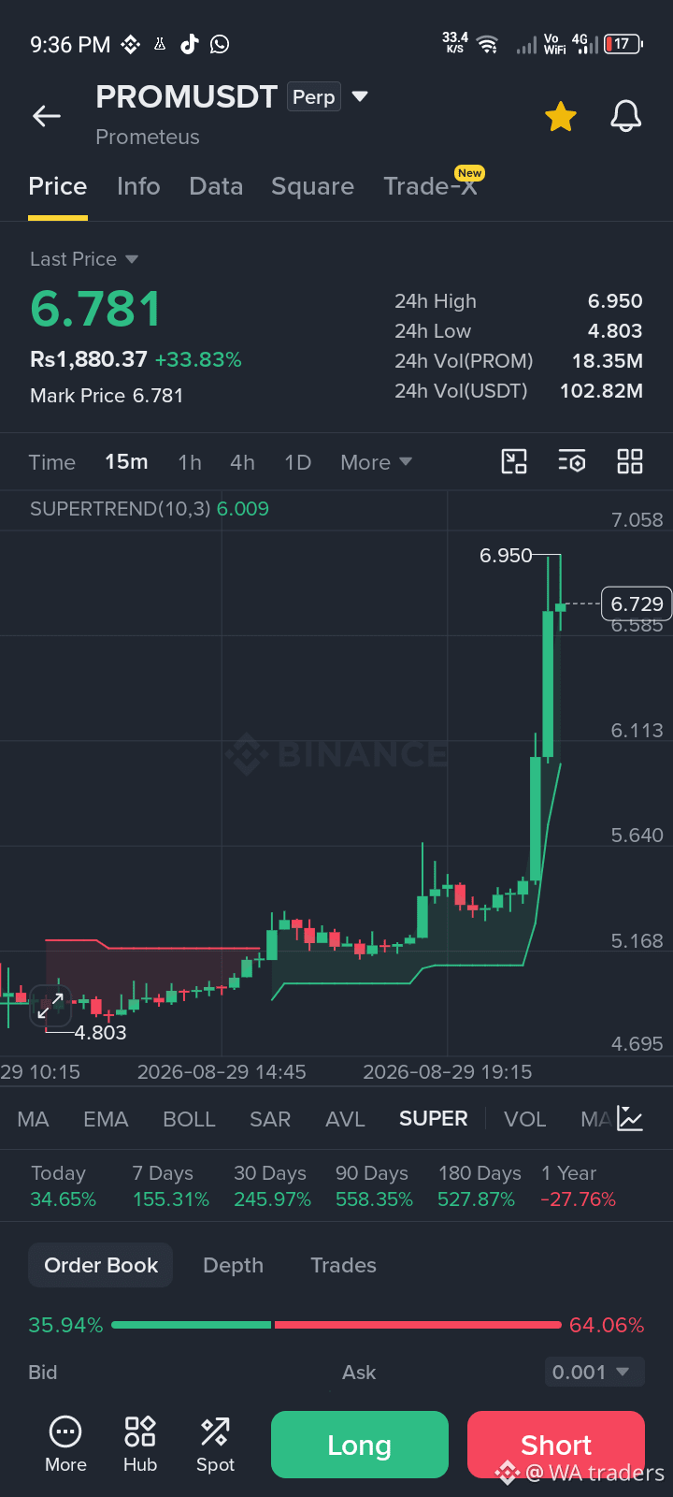Select the Time chart interval
This screenshot has width=673, height=1497.
click(51, 462)
